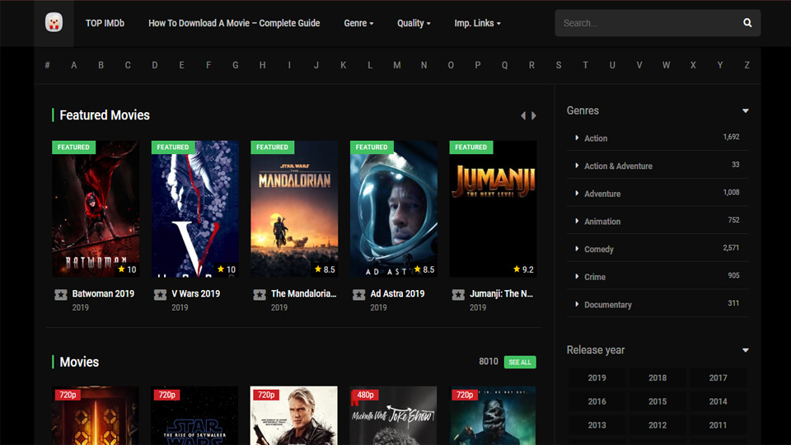Click the SEE ALL movies button
This screenshot has width=791, height=445.
(520, 363)
